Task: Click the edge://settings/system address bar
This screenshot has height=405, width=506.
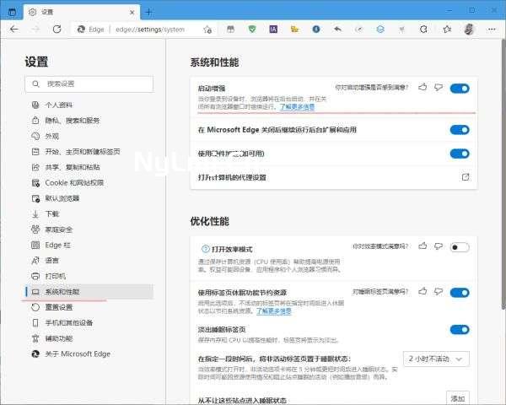Action: (x=150, y=30)
